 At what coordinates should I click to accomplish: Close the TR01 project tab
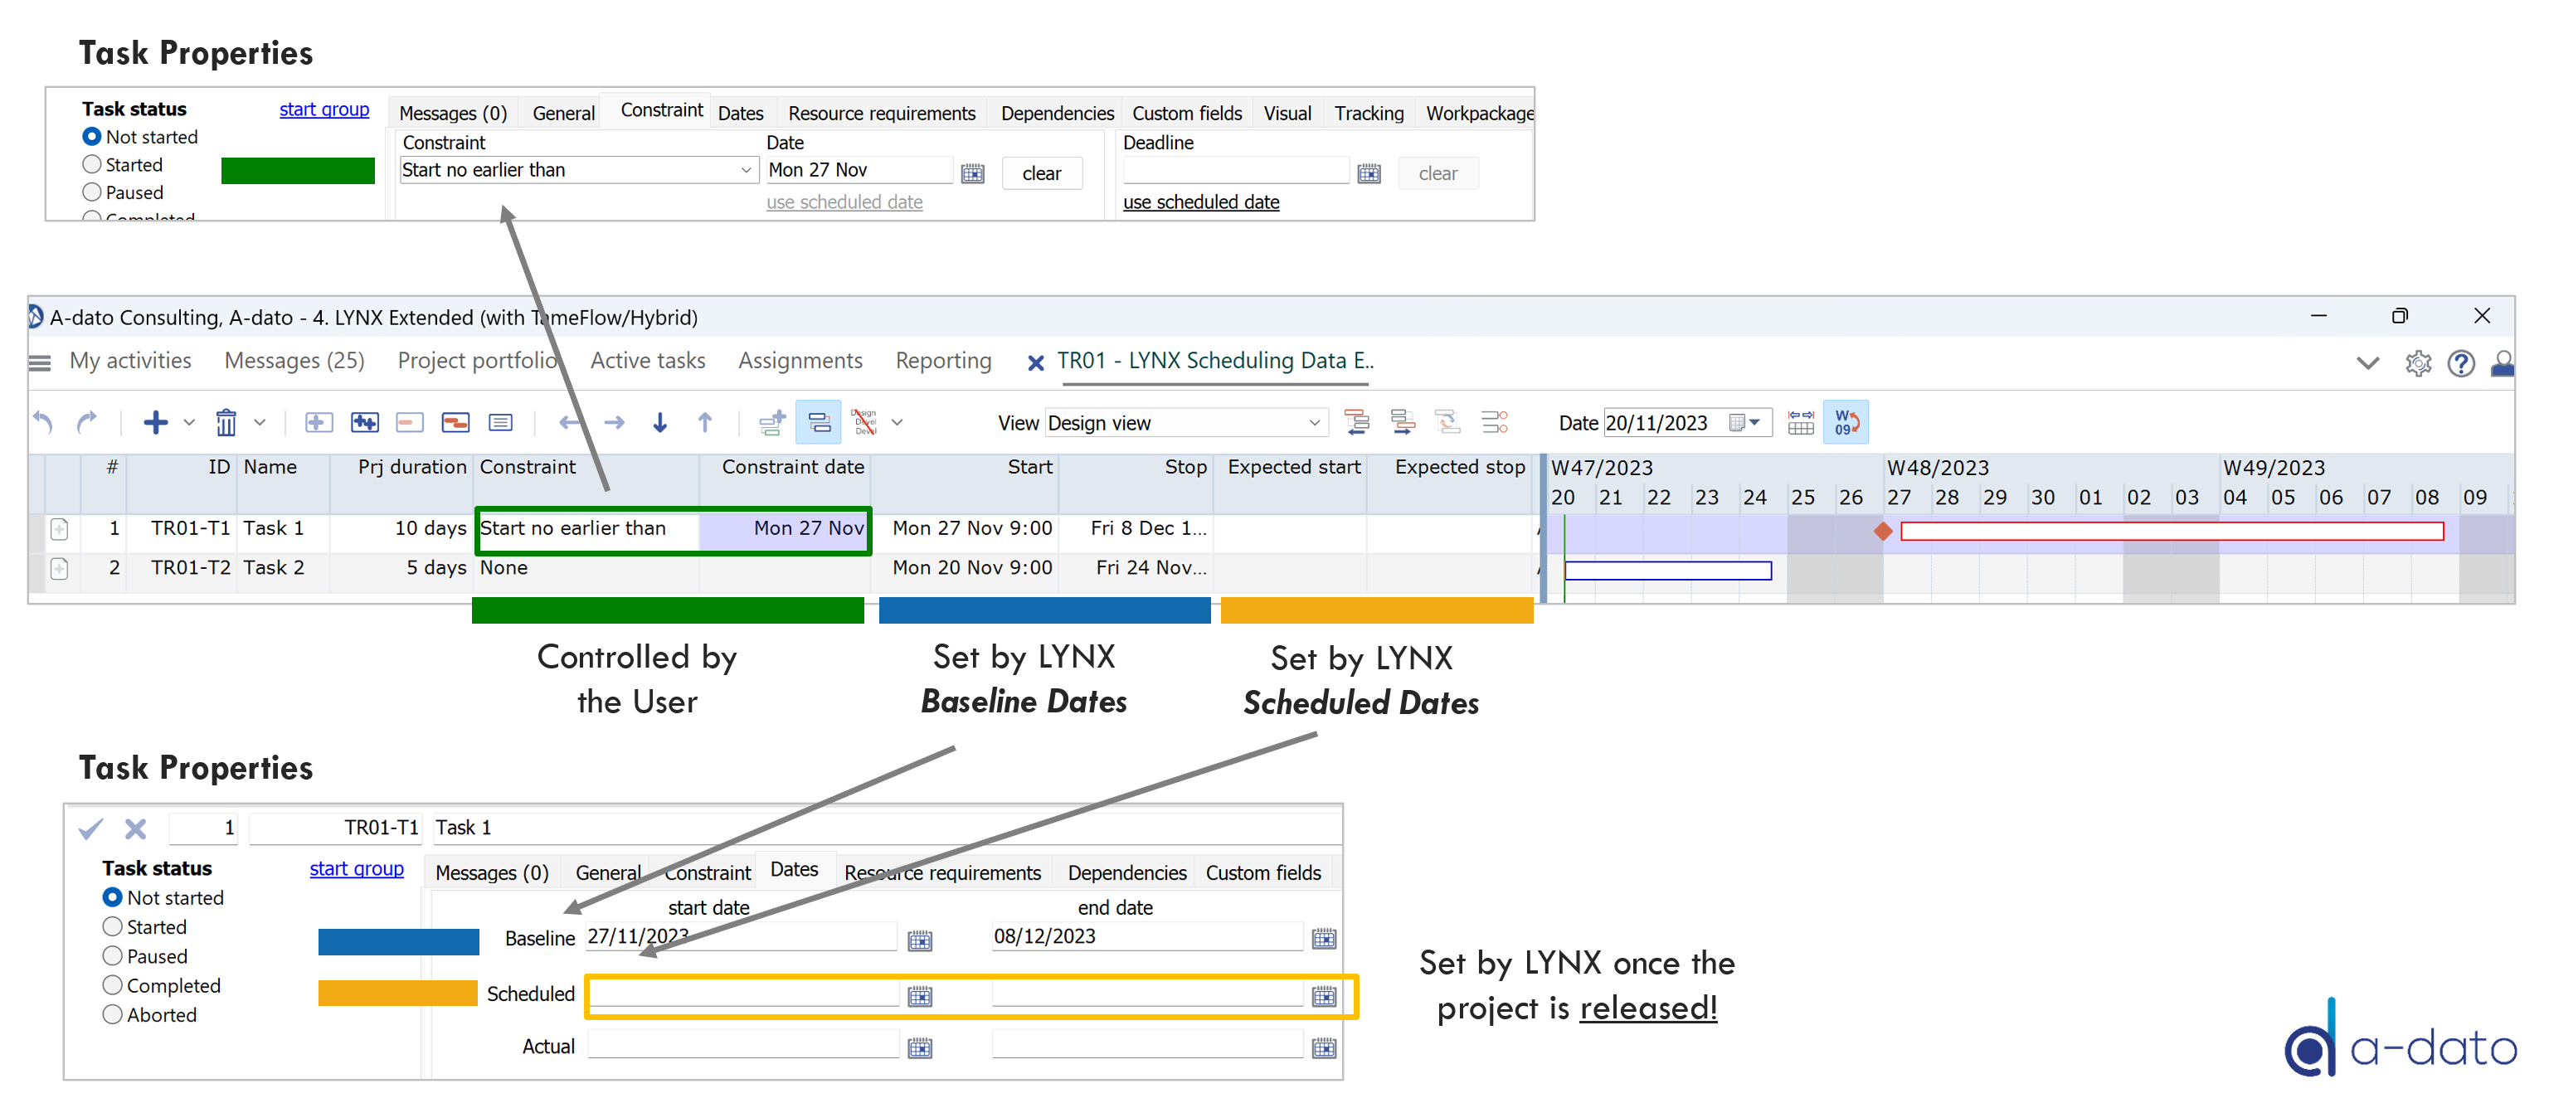(x=1036, y=363)
